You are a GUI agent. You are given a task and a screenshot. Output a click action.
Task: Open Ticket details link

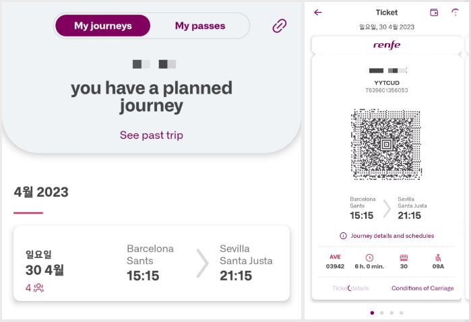(x=350, y=288)
